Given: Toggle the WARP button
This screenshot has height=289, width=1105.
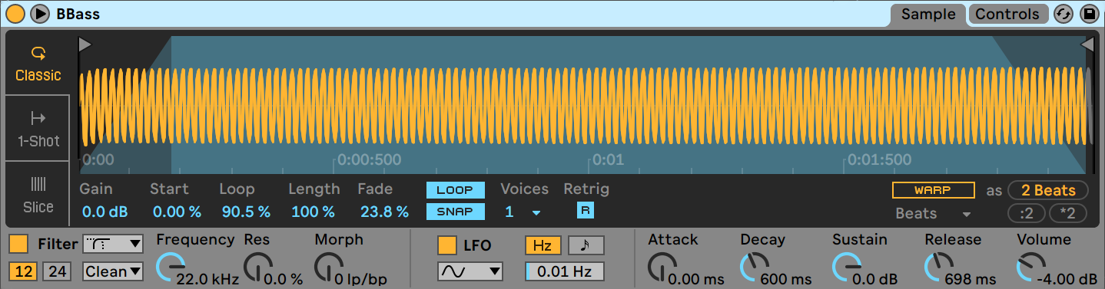Looking at the screenshot, I should [x=933, y=190].
